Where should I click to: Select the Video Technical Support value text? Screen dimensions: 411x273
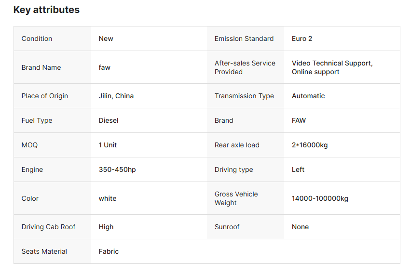click(x=332, y=63)
